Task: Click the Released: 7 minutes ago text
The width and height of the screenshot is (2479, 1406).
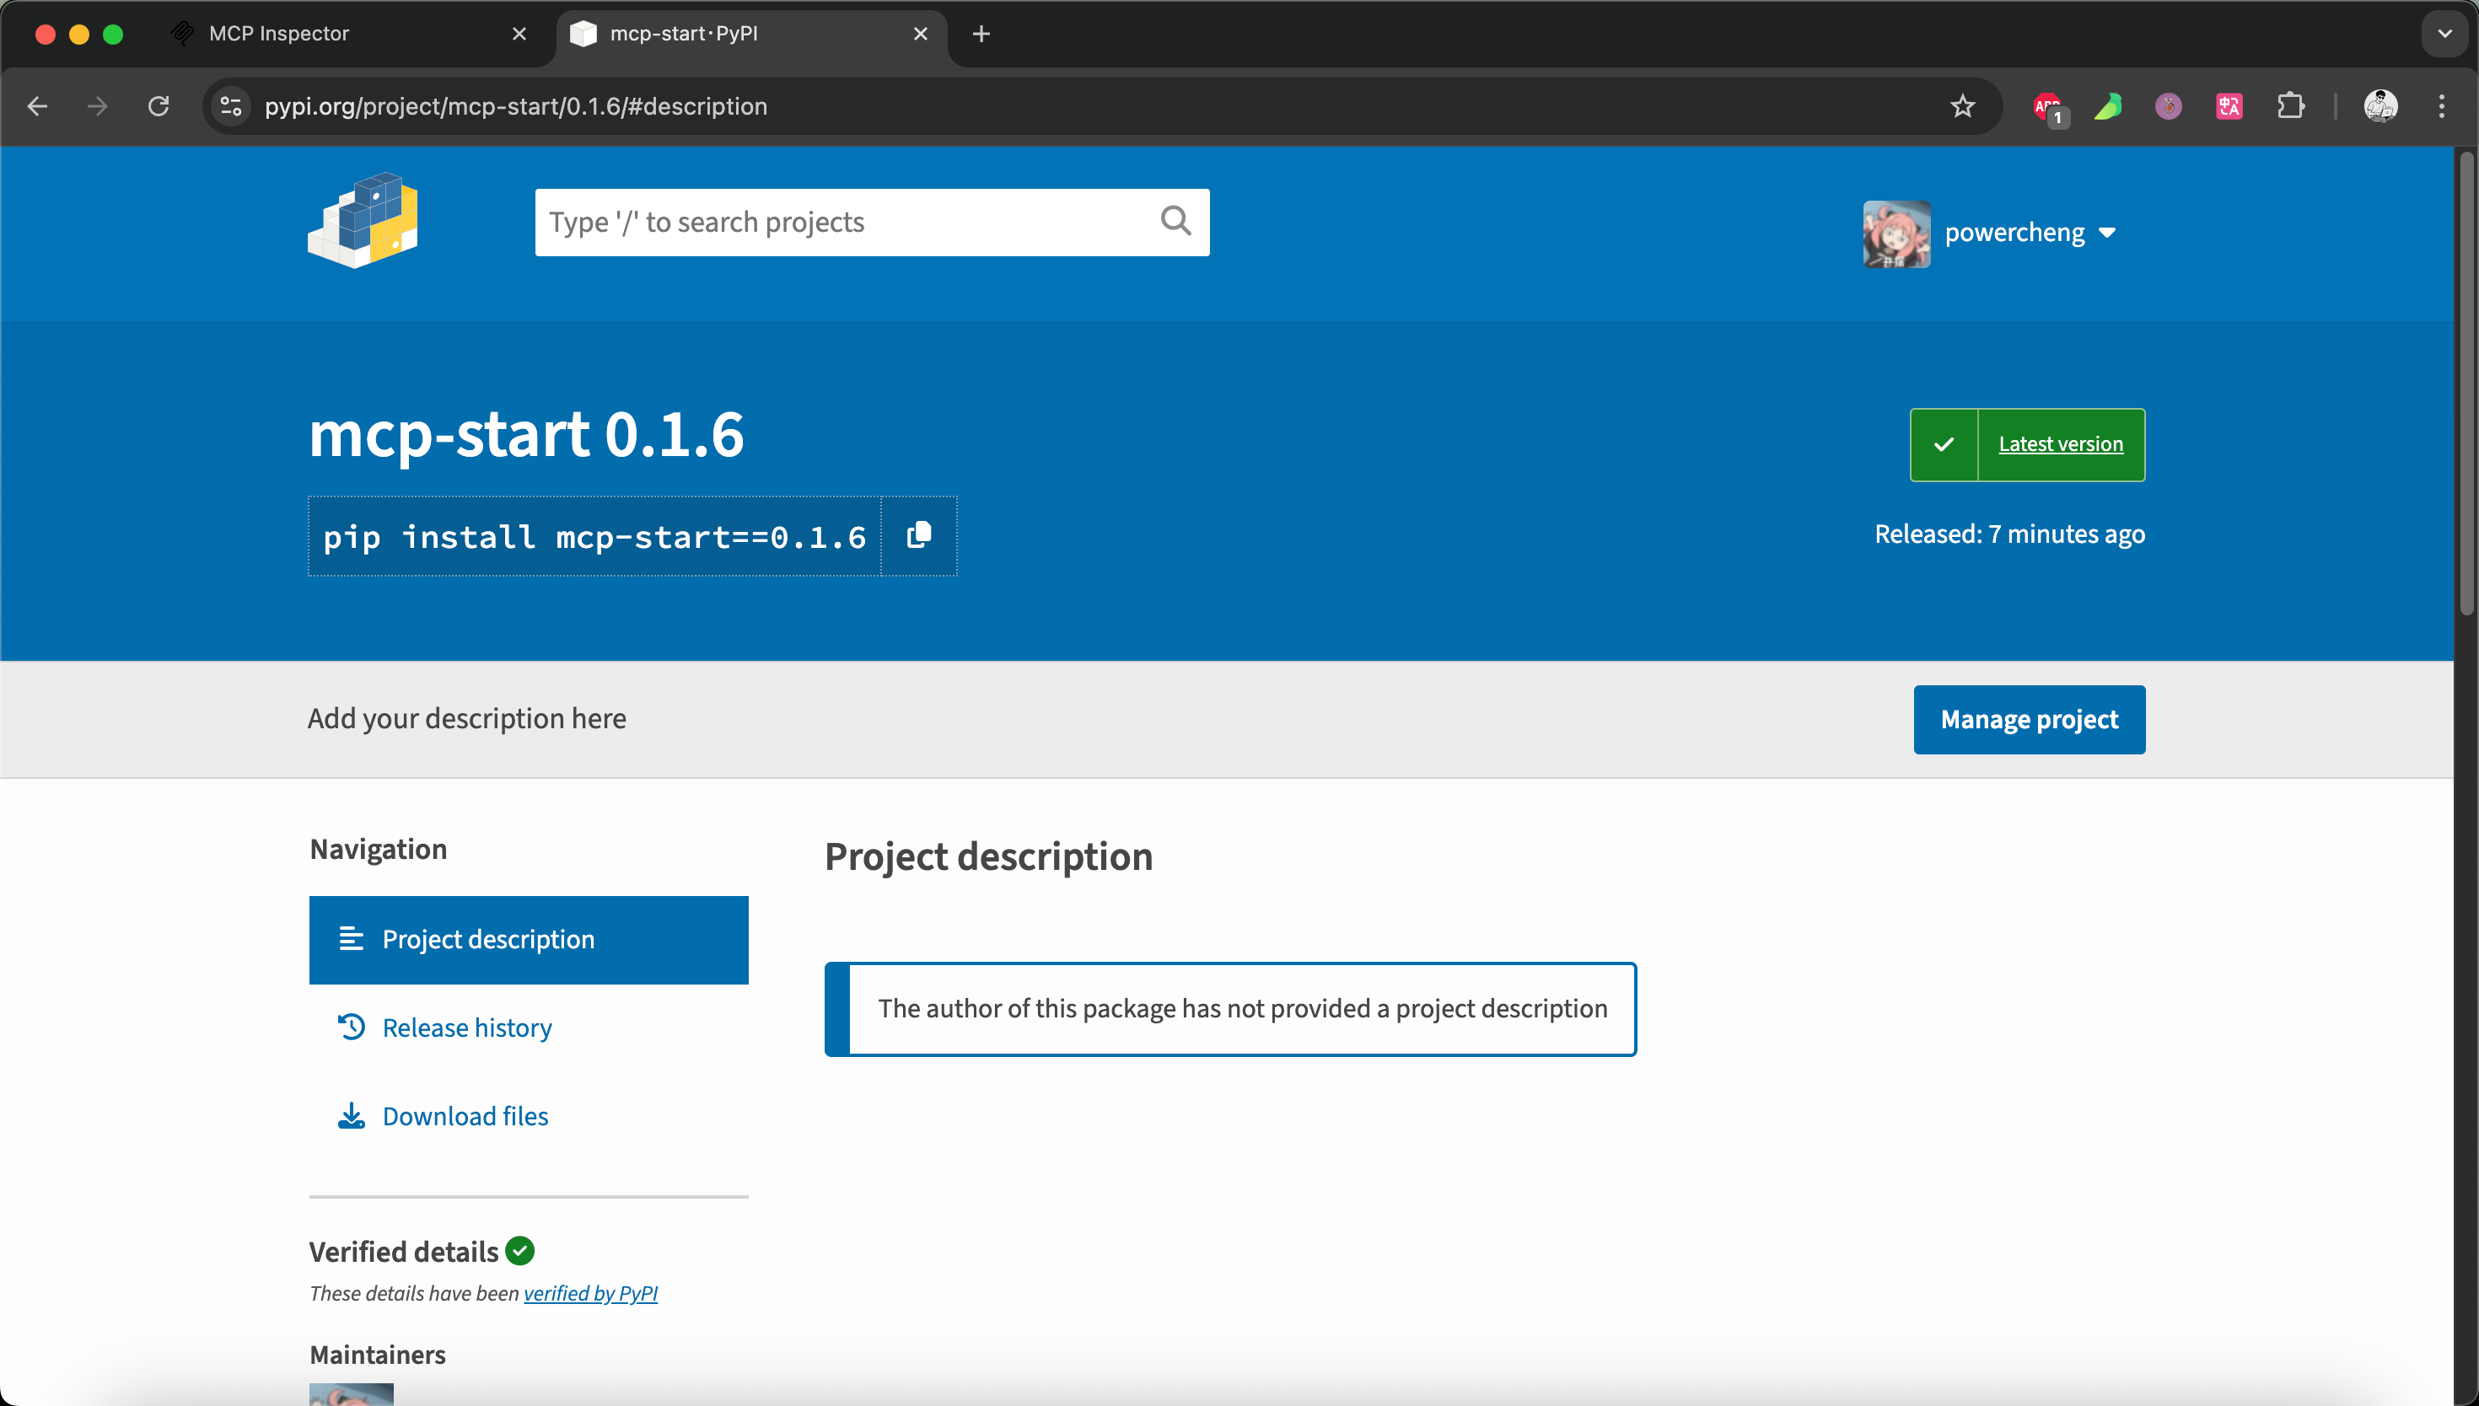Action: click(x=2008, y=534)
